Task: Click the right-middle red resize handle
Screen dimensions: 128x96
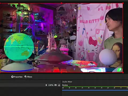Action: tap(123, 38)
